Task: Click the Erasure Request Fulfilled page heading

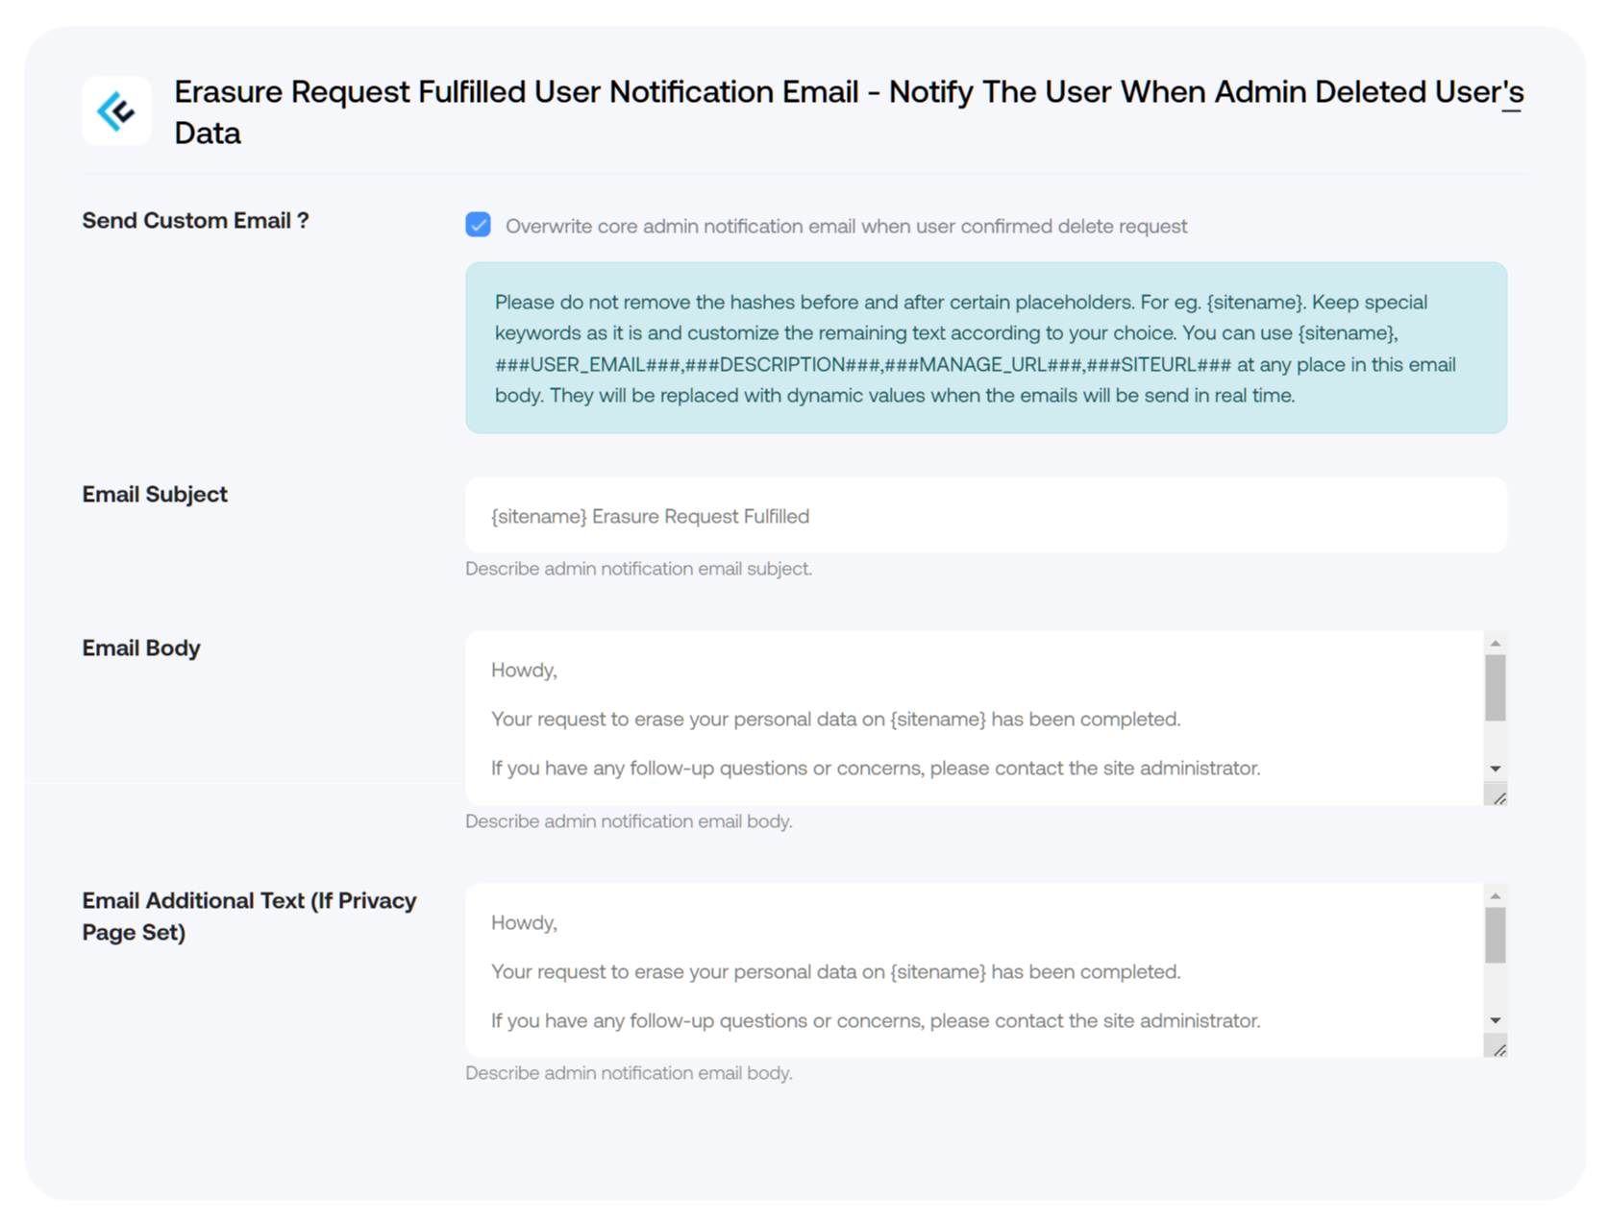Action: pyautogui.click(x=849, y=111)
